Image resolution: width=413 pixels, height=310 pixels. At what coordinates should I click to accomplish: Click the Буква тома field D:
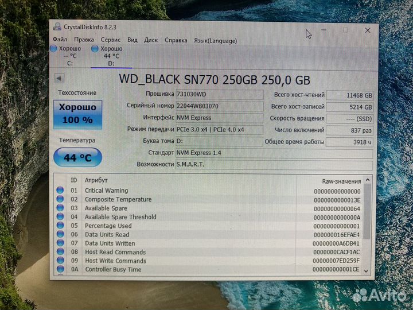(219, 141)
